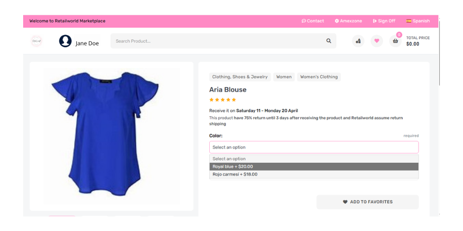The width and height of the screenshot is (463, 231).
Task: Click the Add to Favorites button
Action: point(368,202)
